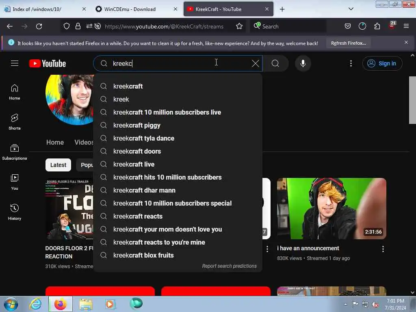
Task: Open YouTube settings three-dot menu
Action: click(351, 63)
